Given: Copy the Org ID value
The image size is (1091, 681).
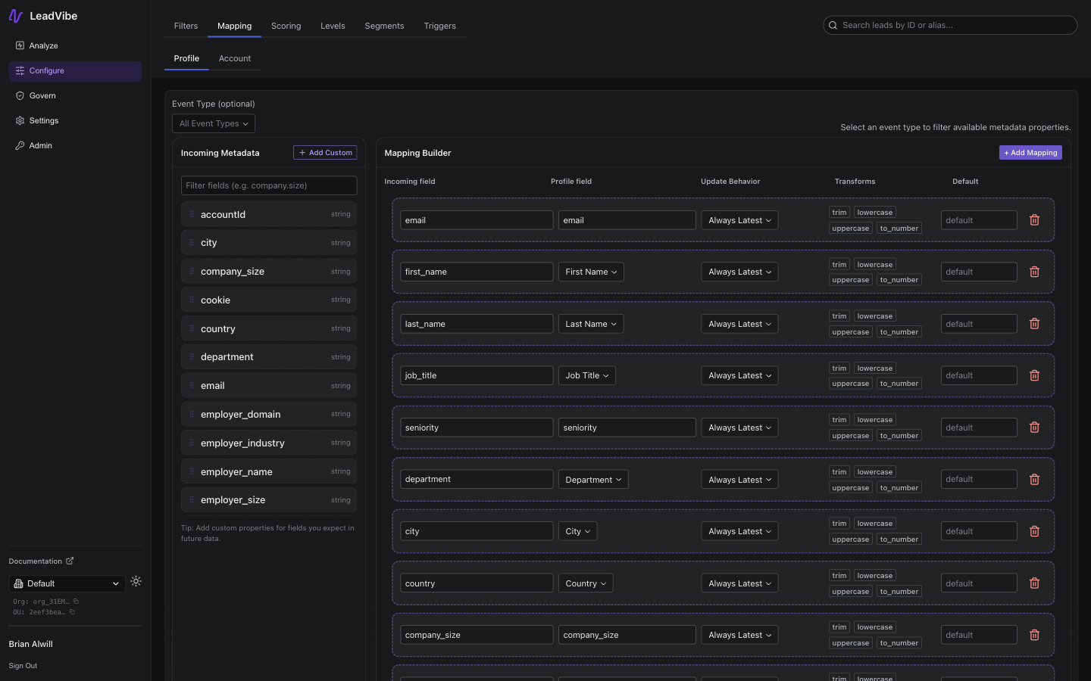Looking at the screenshot, I should (x=76, y=602).
